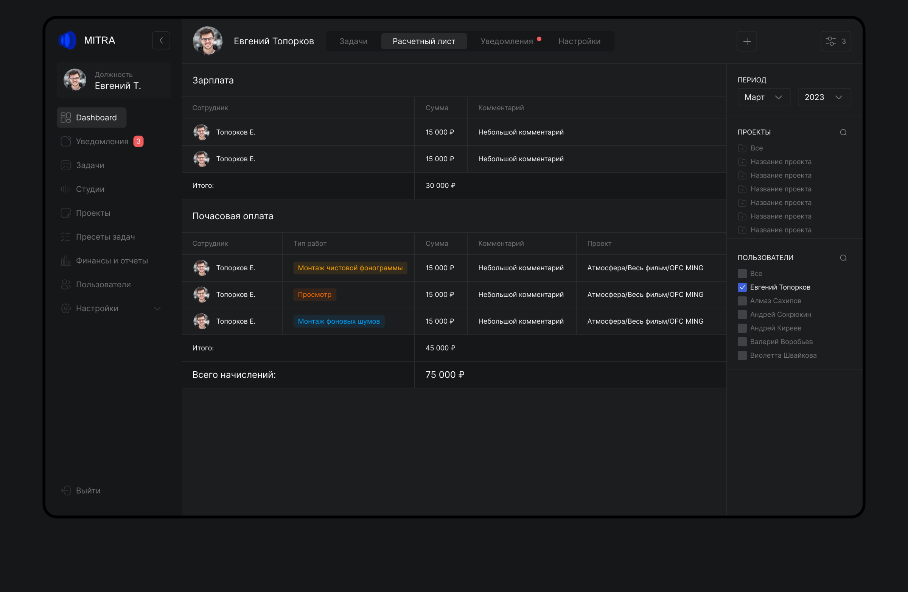
Task: Click the orange Просмотр work type tag
Action: coord(314,294)
